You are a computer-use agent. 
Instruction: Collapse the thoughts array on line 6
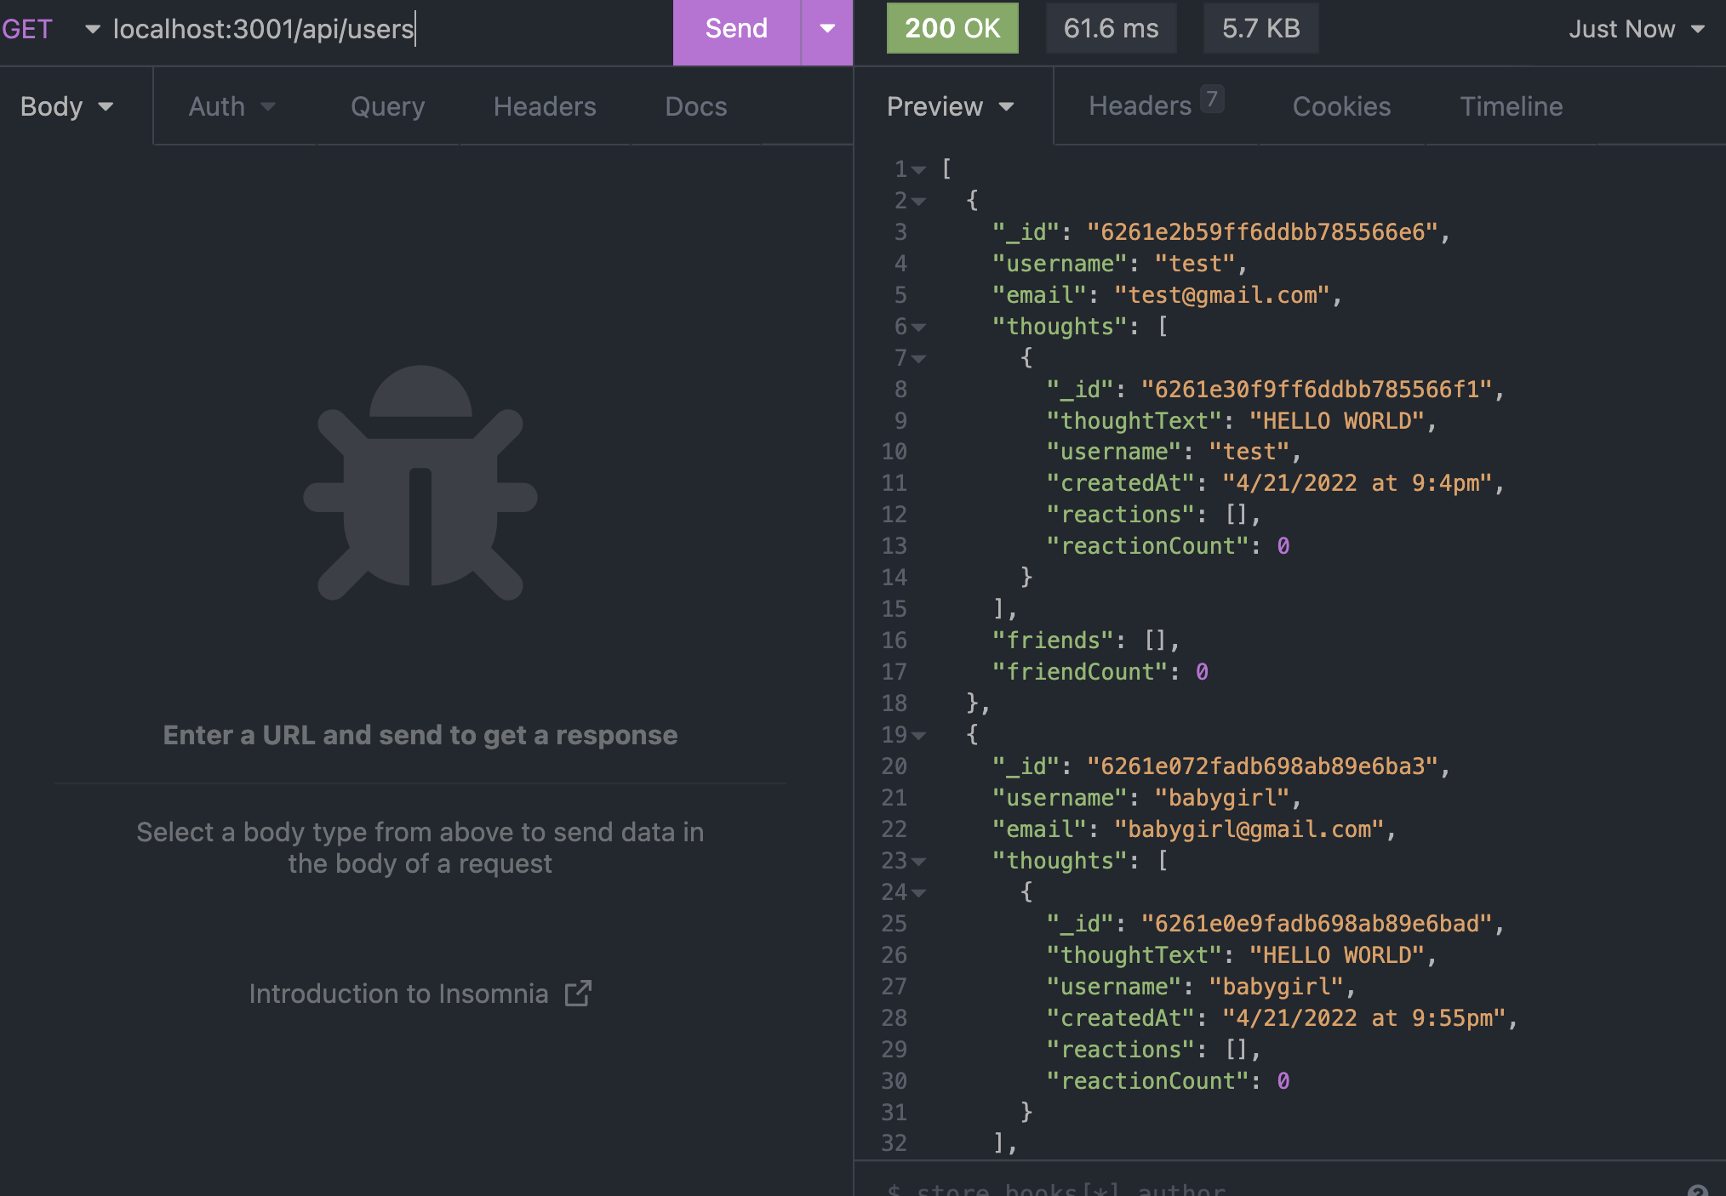pyautogui.click(x=918, y=327)
